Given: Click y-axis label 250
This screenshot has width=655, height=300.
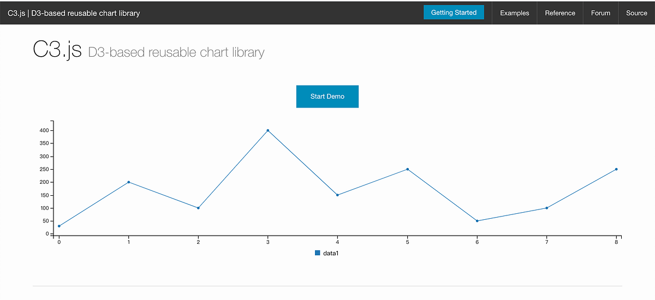Looking at the screenshot, I should point(44,170).
